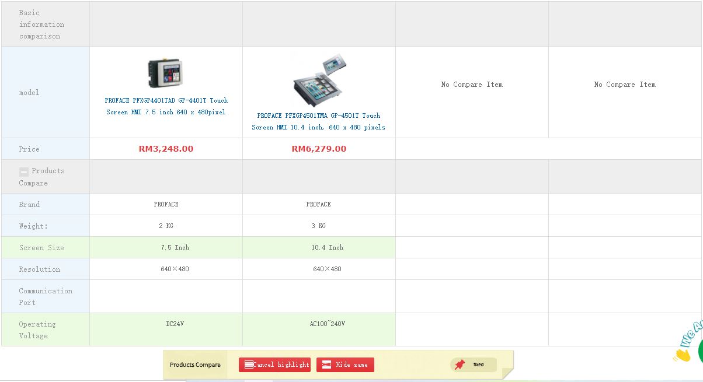Click the red pushpin icon
This screenshot has height=382, width=703.
(460, 365)
